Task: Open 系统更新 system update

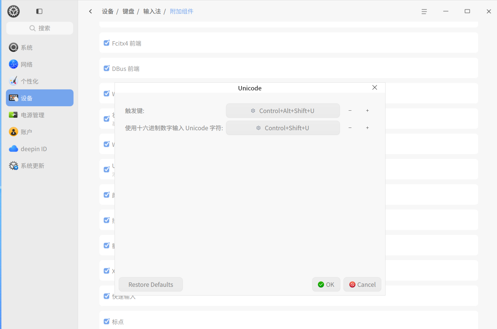Action: point(40,166)
